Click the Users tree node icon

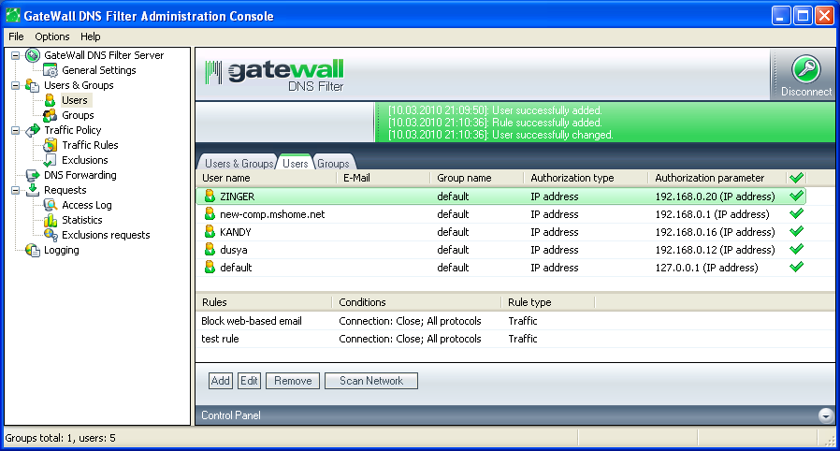[51, 100]
